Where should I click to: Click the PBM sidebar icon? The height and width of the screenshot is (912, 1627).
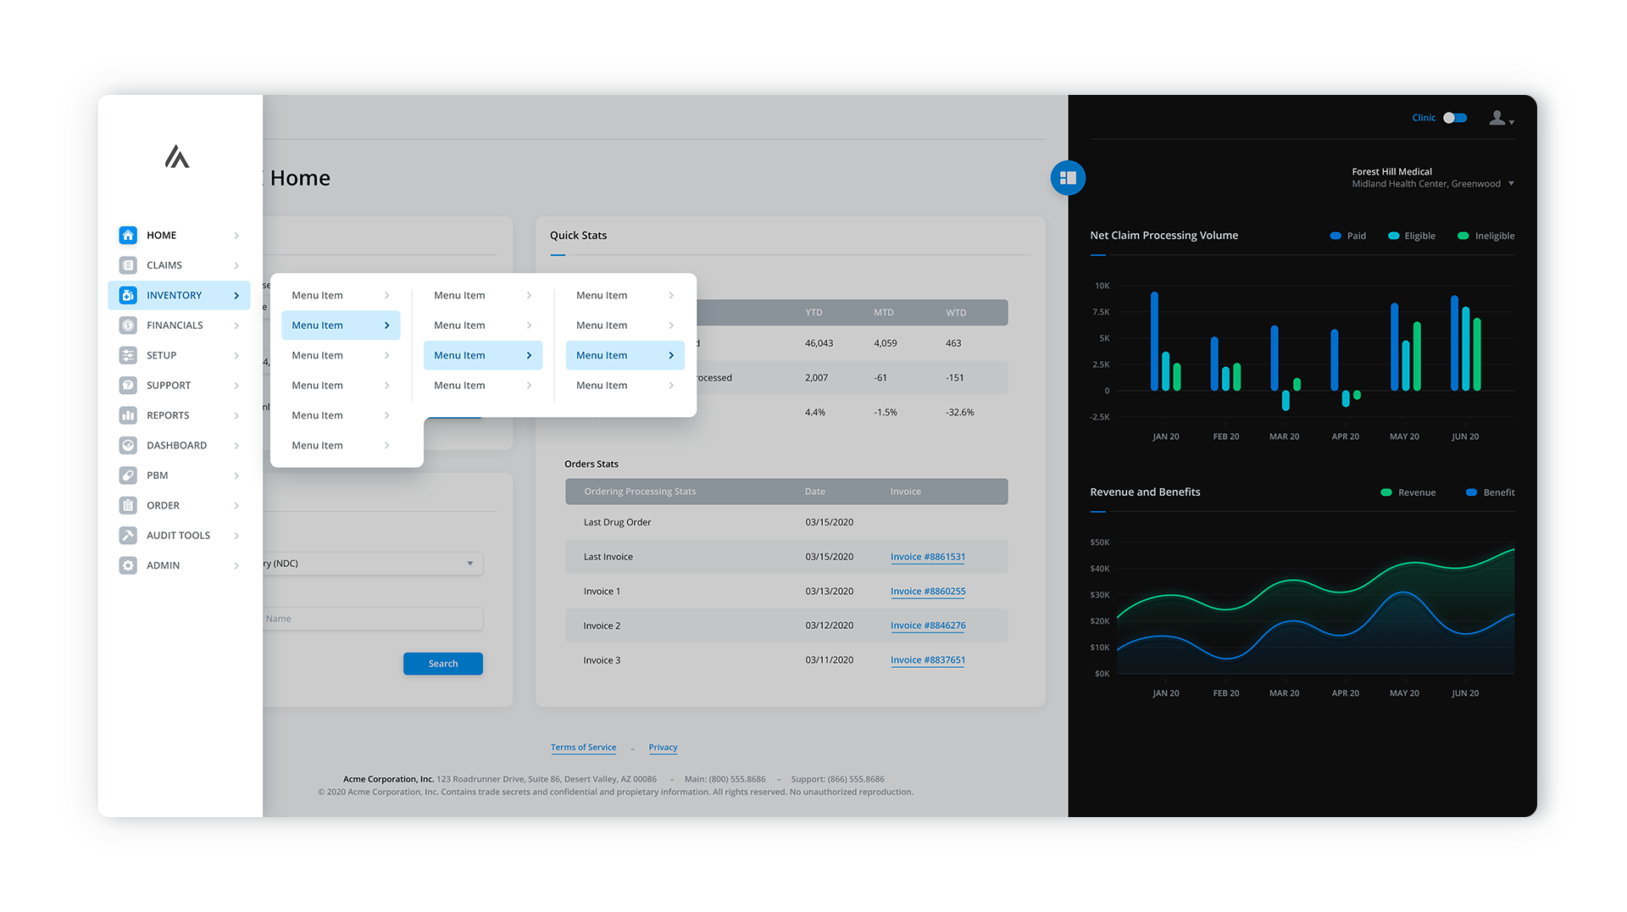[x=128, y=475]
